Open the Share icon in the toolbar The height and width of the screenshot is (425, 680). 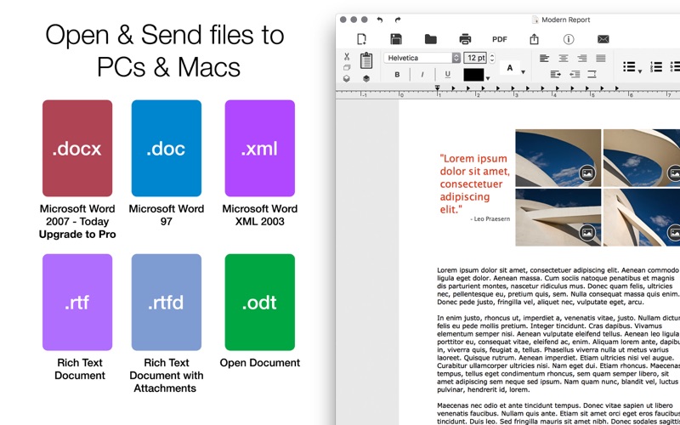535,39
